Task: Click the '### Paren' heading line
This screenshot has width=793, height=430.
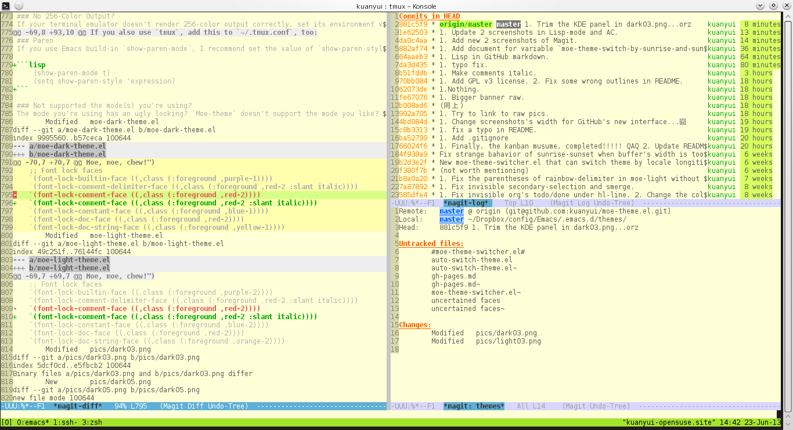Action: click(35, 41)
